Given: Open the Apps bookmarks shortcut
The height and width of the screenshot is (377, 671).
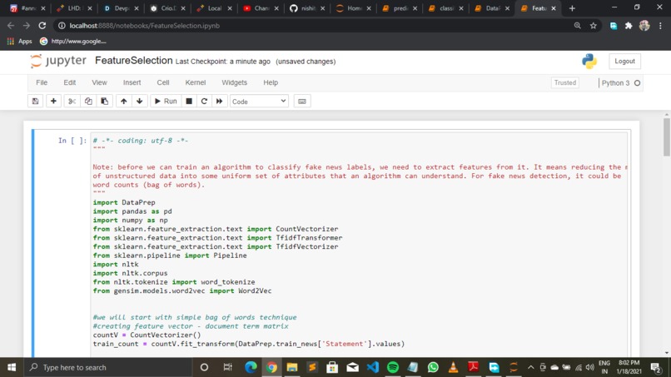Looking at the screenshot, I should [x=20, y=42].
